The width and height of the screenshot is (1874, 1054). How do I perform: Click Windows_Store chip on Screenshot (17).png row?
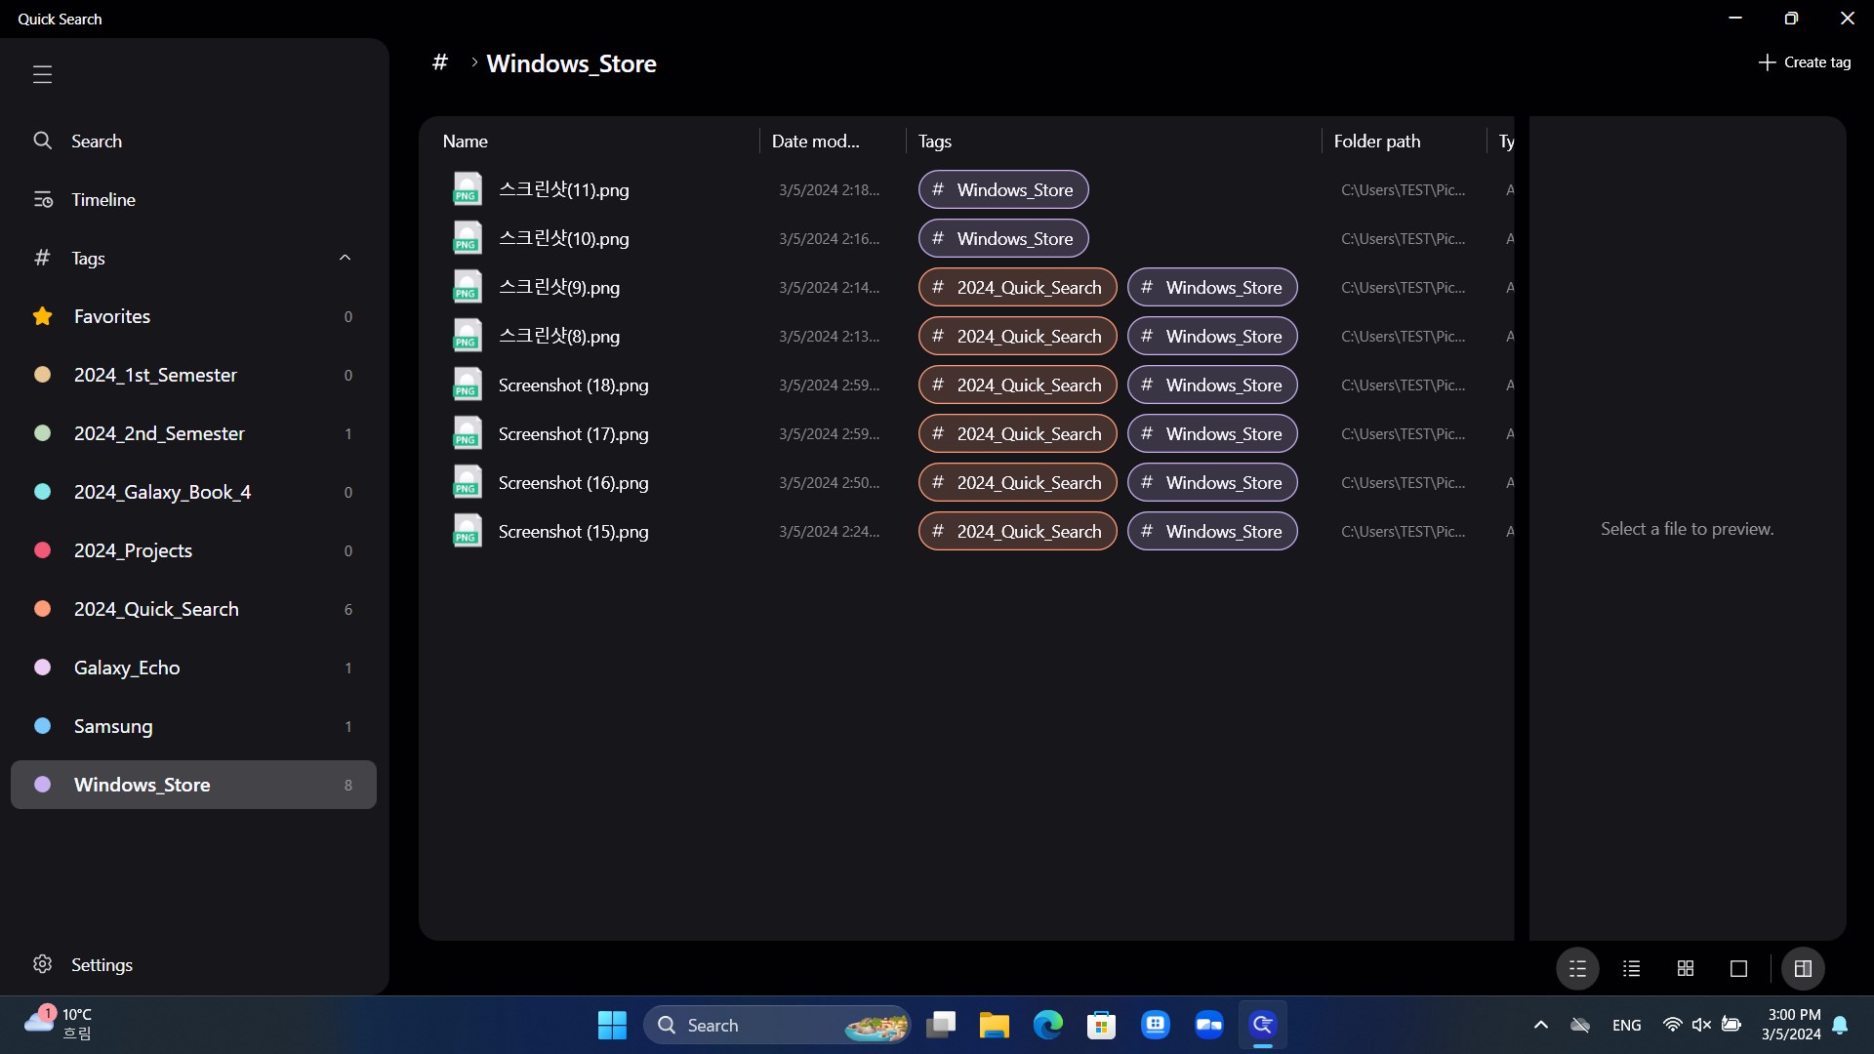(1212, 433)
